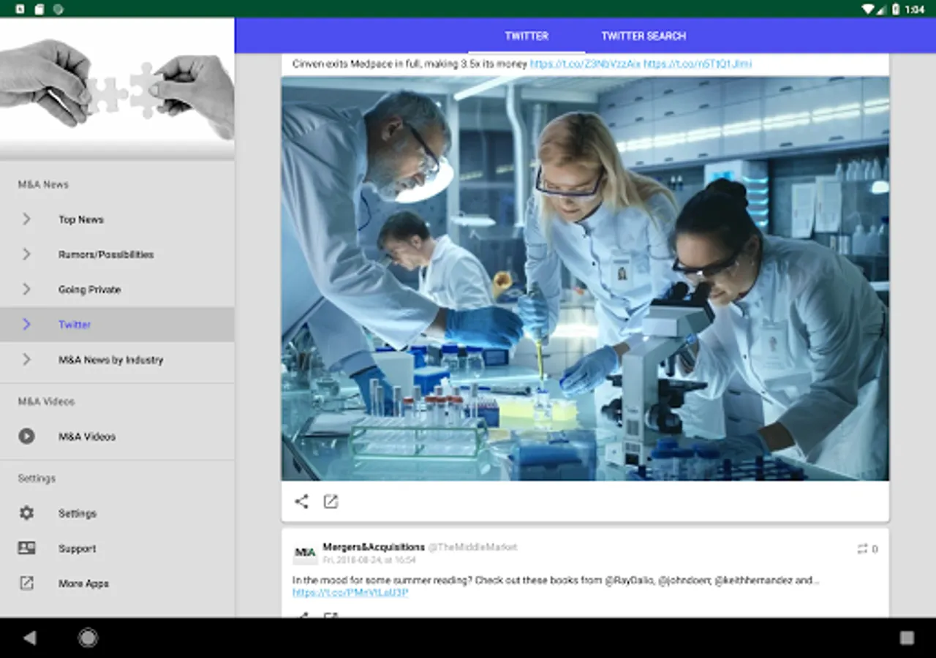Open More Apps in the drawer
Viewport: 936px width, 658px height.
click(x=117, y=583)
